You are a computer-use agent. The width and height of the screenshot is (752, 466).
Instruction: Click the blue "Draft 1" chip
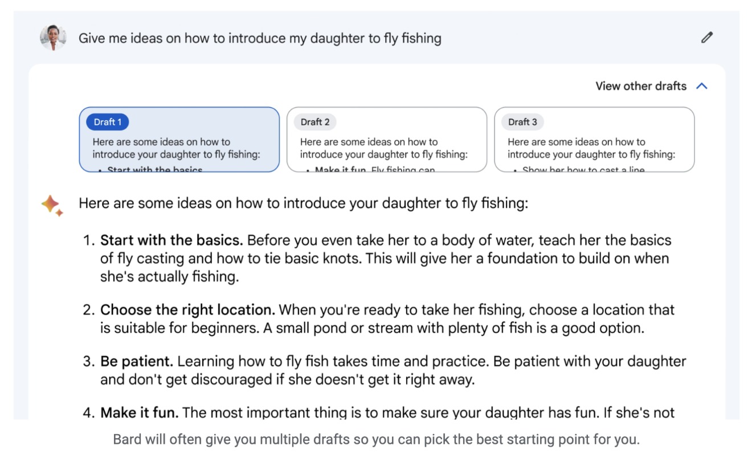(x=108, y=122)
